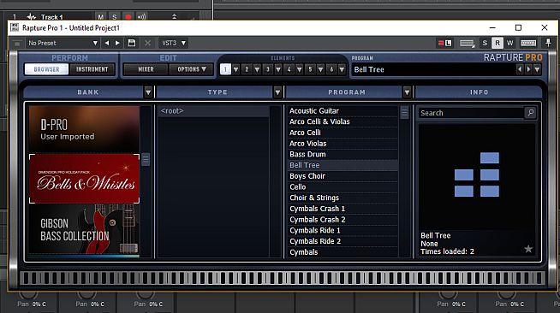Select Arco Violas program
560x313 pixels.
[x=343, y=144]
